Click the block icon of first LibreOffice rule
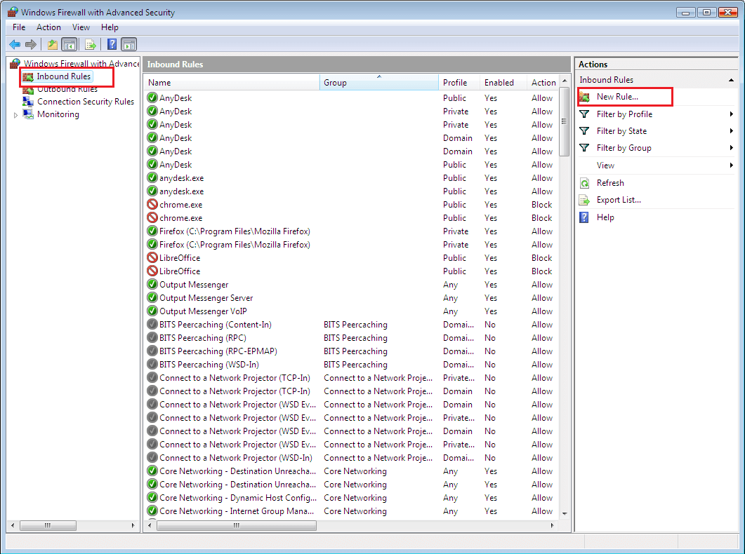This screenshot has height=554, width=745. [152, 257]
